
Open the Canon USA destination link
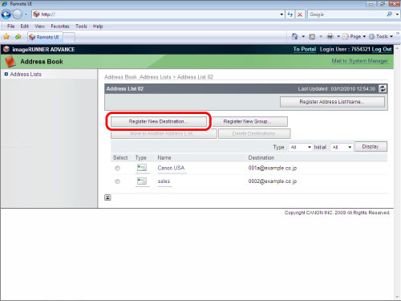171,168
